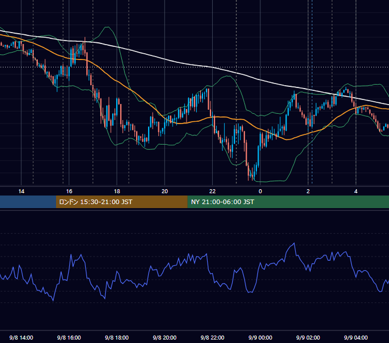Click the ロンドン 15:30-21:00 JST session bar
Screen dimensions: 389x343
coord(121,202)
